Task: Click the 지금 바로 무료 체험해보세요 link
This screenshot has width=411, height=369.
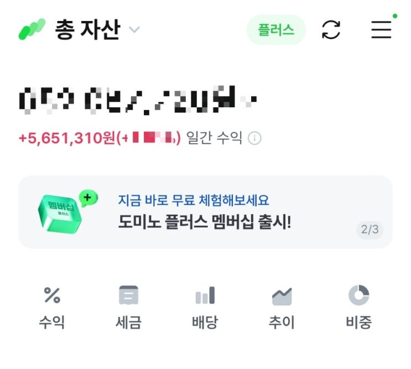Action: point(194,200)
